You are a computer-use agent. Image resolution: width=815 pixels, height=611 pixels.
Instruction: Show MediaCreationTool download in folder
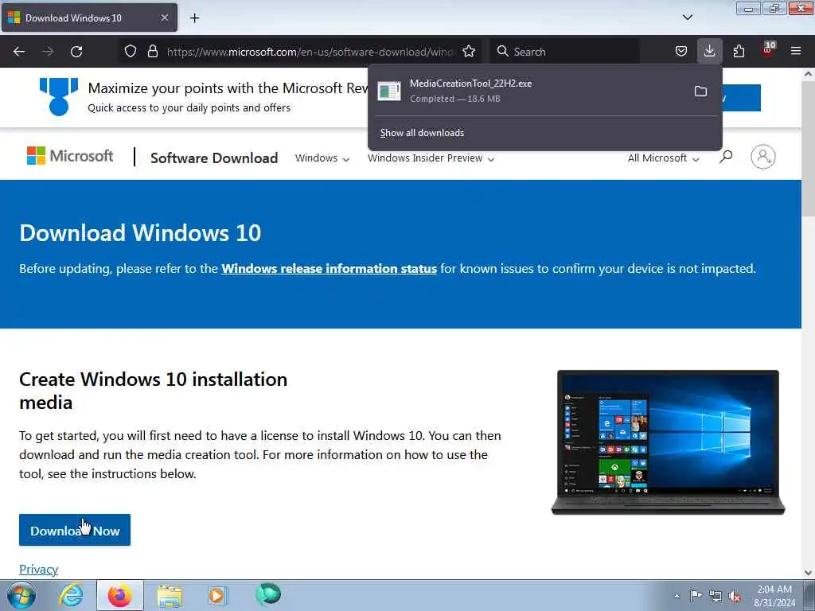tap(700, 91)
